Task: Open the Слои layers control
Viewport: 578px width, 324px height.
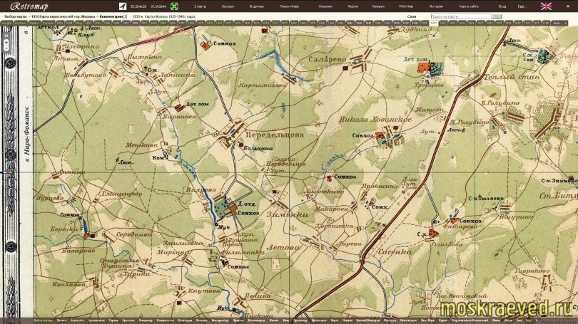Action: (412, 16)
